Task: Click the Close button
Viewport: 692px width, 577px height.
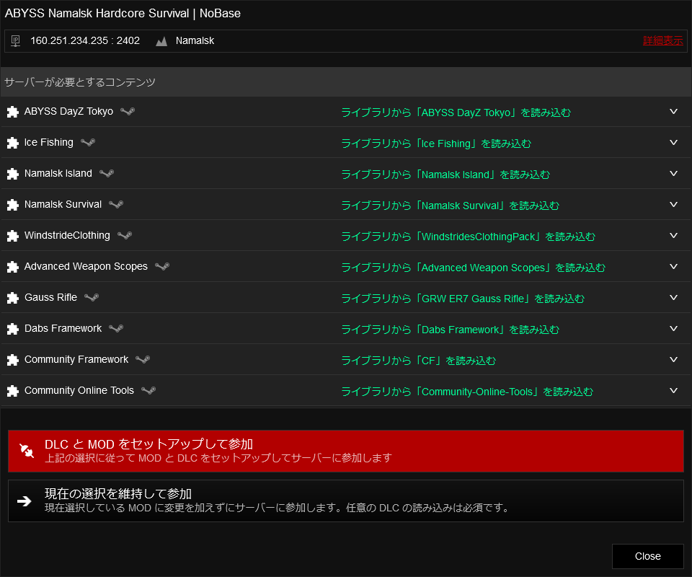Action: pyautogui.click(x=648, y=556)
